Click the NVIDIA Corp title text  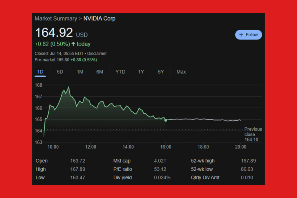pos(99,19)
